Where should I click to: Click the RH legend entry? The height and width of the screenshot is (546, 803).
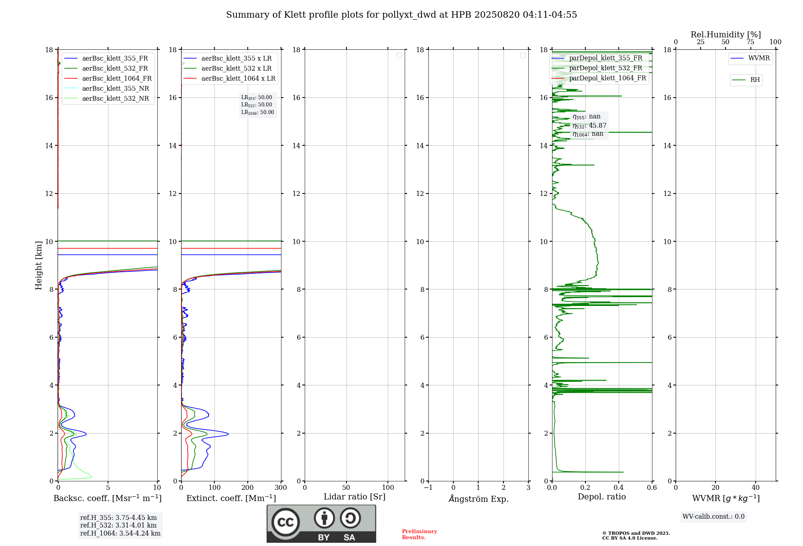point(746,80)
